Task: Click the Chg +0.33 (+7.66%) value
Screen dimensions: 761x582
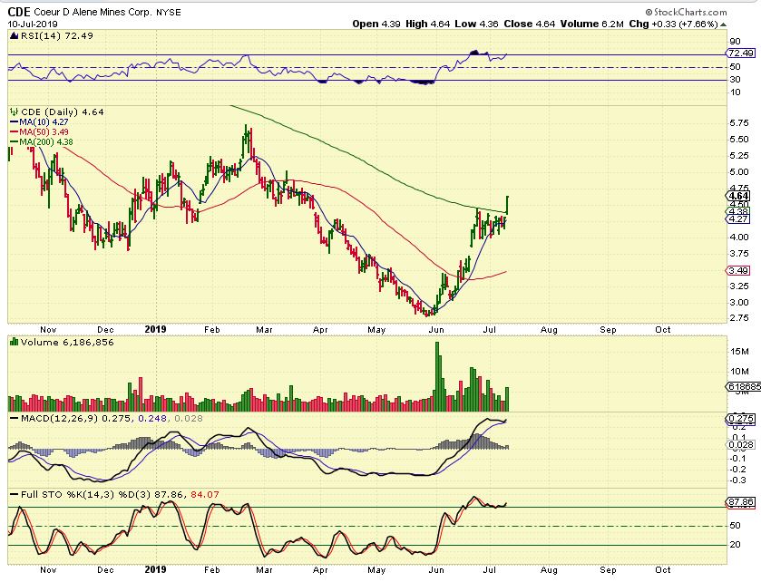Action: coord(673,24)
